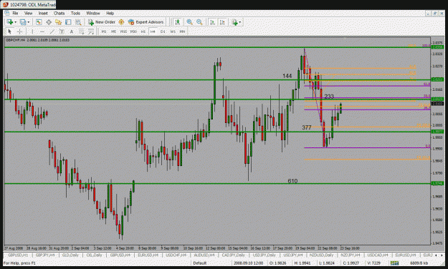Image resolution: width=448 pixels, height=269 pixels.
Task: Switch to M5 timeframe
Action: [113, 31]
